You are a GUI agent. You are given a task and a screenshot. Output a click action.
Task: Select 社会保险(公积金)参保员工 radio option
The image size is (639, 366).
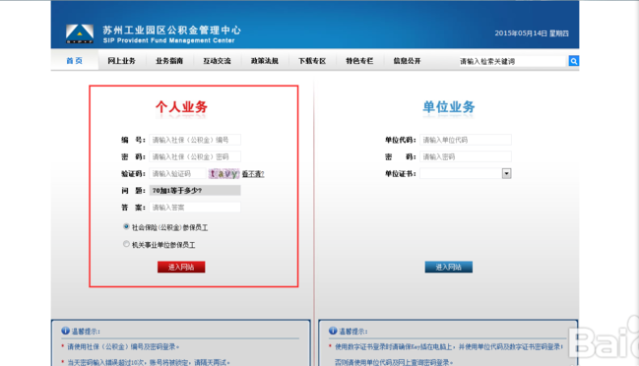coord(126,226)
